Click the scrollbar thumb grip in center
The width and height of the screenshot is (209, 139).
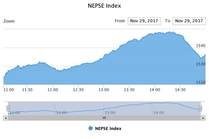pos(104,118)
